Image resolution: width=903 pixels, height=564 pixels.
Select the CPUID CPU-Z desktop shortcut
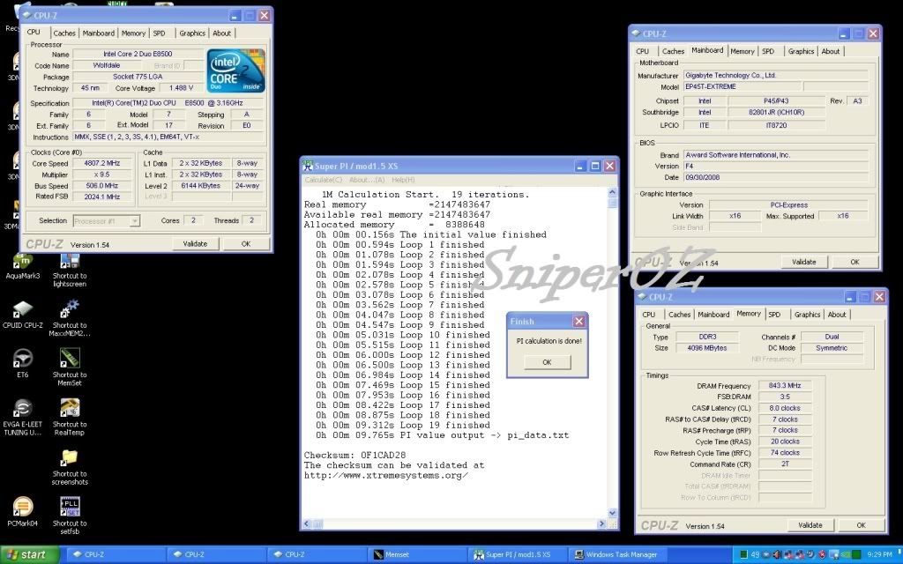[24, 311]
